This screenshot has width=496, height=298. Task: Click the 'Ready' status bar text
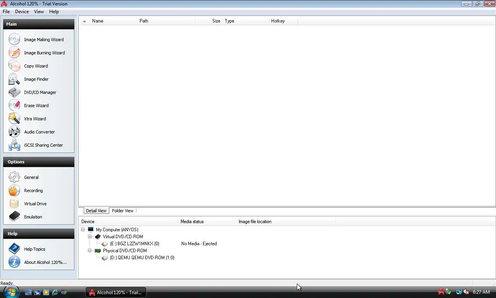pos(7,283)
